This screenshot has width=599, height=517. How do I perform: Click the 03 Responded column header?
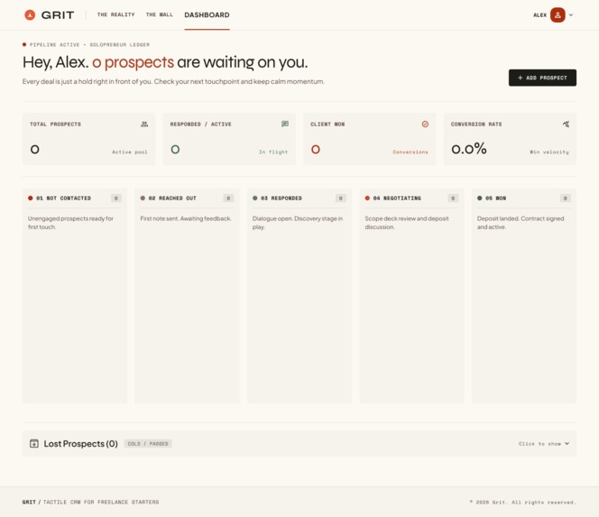tap(281, 198)
